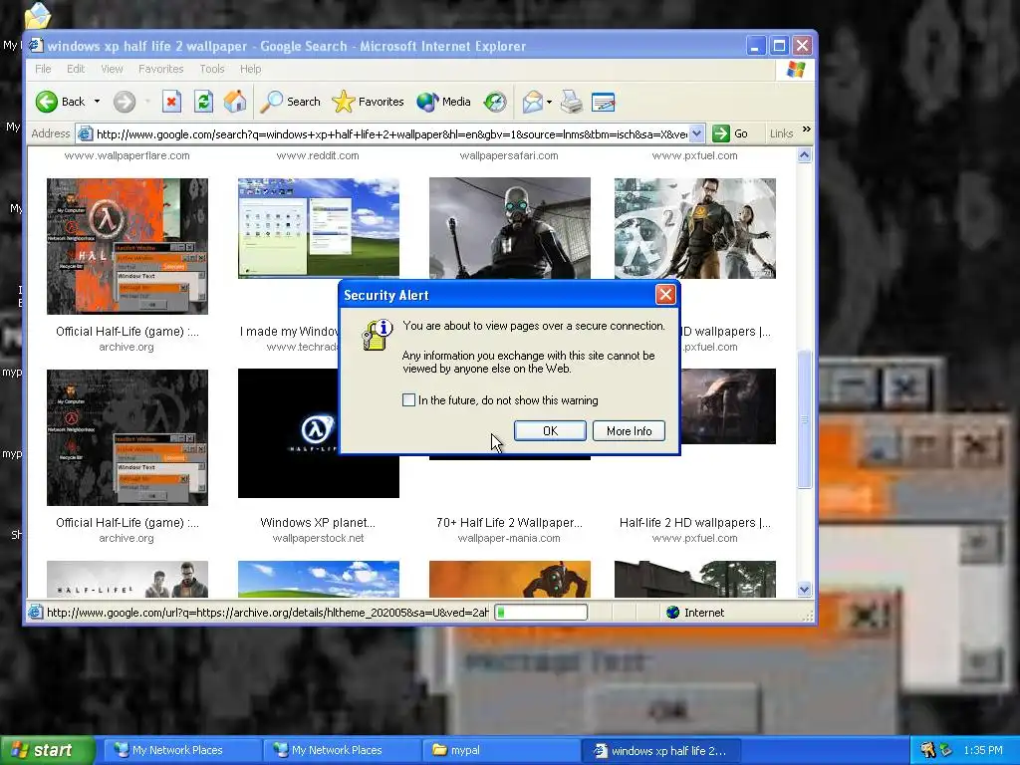This screenshot has width=1020, height=765.
Task: Open the View menu
Action: point(112,69)
